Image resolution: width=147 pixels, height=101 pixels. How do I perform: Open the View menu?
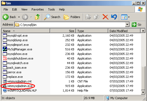click(x=24, y=9)
